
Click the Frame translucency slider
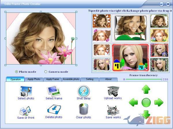pyautogui.click(x=143, y=79)
